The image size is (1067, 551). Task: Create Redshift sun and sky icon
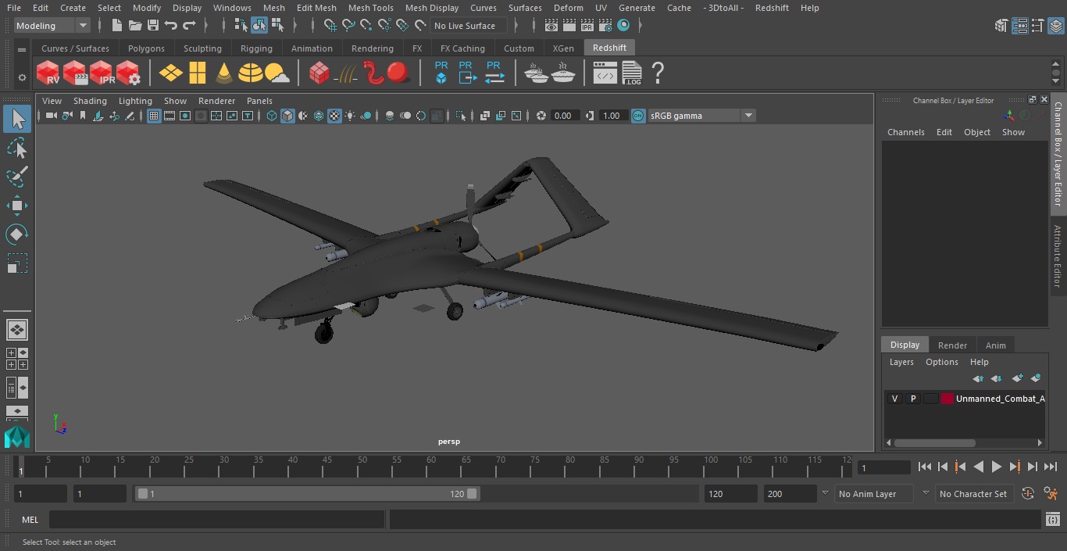coord(277,73)
